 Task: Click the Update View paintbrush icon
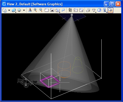pyautogui.click(x=30, y=10)
